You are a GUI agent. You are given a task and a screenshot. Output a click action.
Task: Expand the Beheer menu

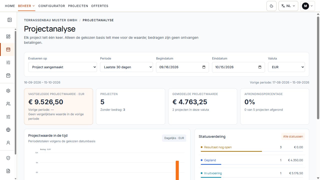coord(26,6)
